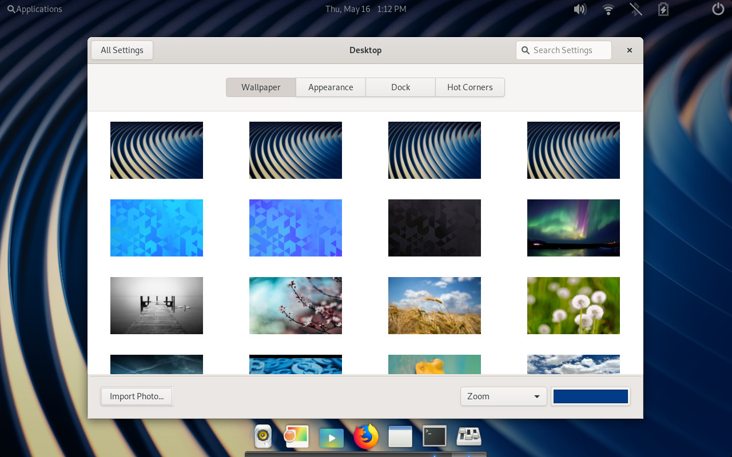This screenshot has height=457, width=732.
Task: Select the blue background color swatch
Action: pyautogui.click(x=590, y=396)
